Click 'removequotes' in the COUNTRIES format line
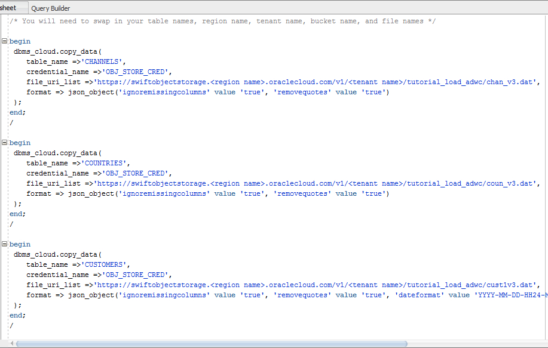Image resolution: width=548 pixels, height=348 pixels. click(x=302, y=194)
